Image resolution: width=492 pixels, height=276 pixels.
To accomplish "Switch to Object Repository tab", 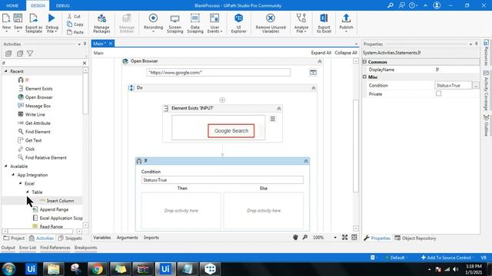I will pos(415,238).
